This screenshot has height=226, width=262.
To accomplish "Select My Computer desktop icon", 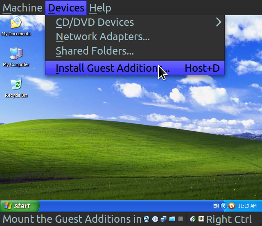I will tap(16, 57).
